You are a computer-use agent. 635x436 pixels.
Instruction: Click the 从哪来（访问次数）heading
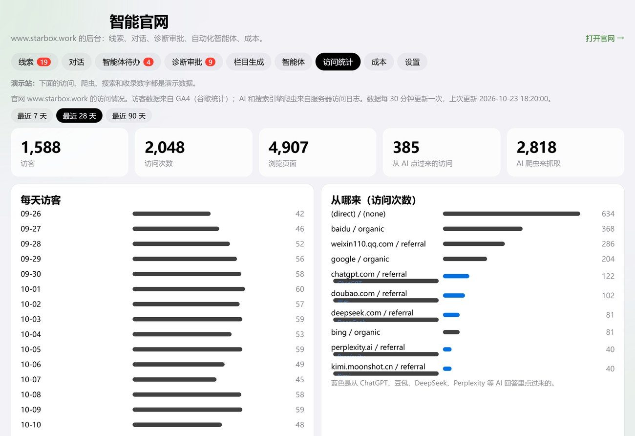374,199
